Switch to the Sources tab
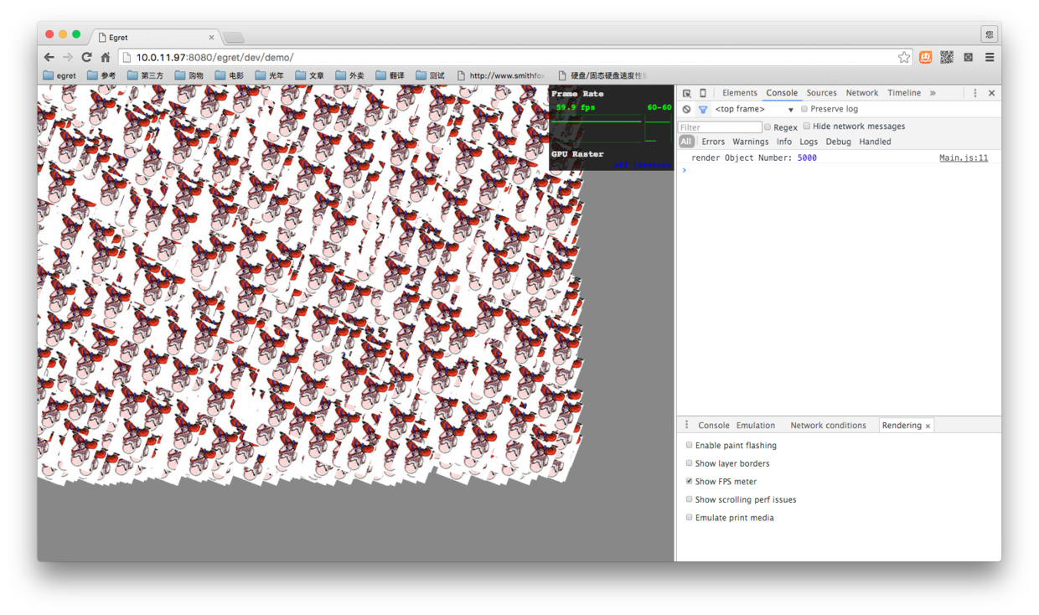This screenshot has height=615, width=1039. point(821,93)
